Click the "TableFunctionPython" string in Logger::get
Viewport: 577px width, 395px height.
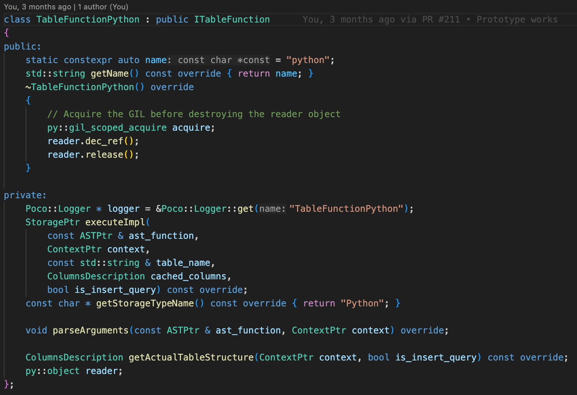(x=346, y=209)
